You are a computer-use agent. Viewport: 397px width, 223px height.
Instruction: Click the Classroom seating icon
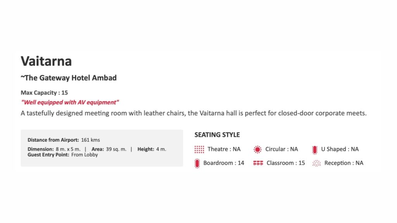[258, 163]
